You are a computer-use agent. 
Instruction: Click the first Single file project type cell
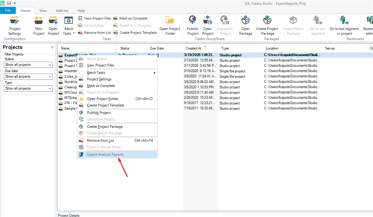click(x=232, y=71)
